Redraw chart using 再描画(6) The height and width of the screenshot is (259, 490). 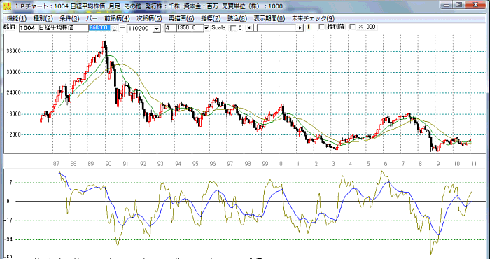[x=181, y=18]
